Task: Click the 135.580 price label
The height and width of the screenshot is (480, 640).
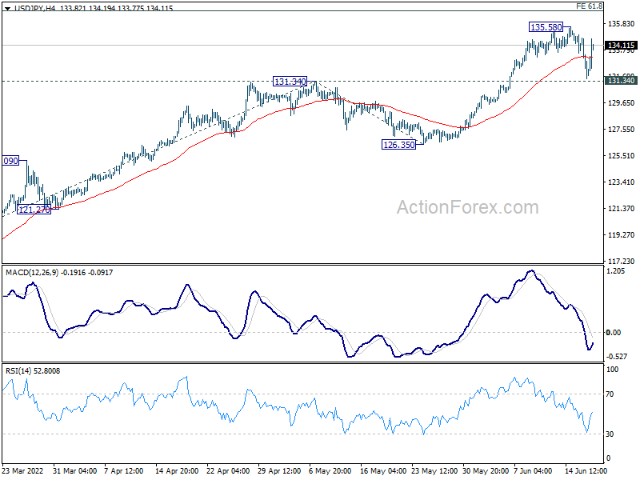Action: 546,27
